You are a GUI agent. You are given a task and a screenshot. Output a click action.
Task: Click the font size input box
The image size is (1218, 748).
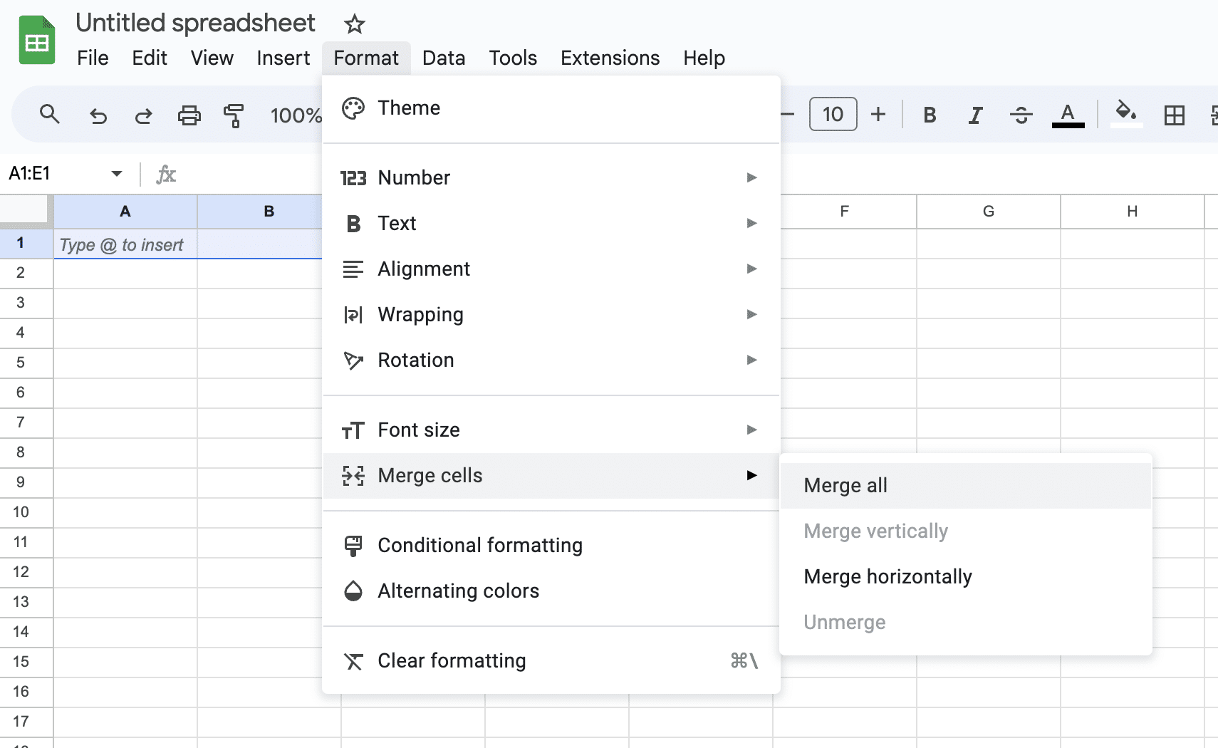(833, 115)
